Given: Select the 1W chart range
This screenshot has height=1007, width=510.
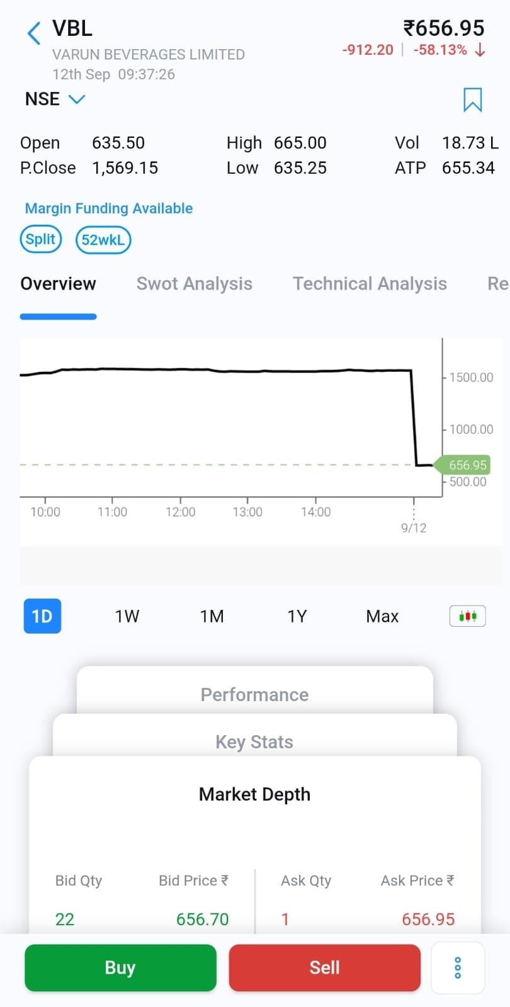Looking at the screenshot, I should tap(127, 616).
